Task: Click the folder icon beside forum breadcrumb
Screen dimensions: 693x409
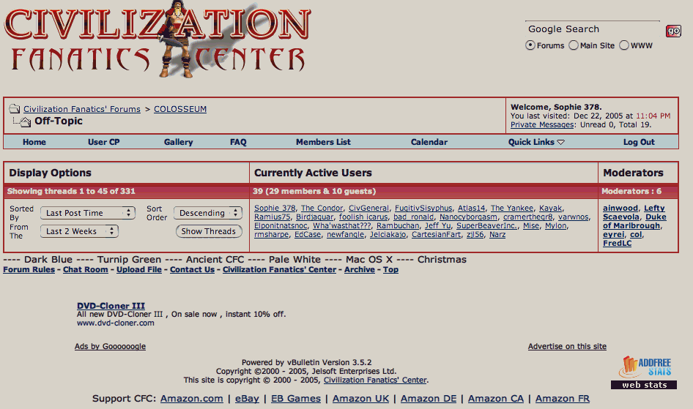Action: [x=15, y=108]
